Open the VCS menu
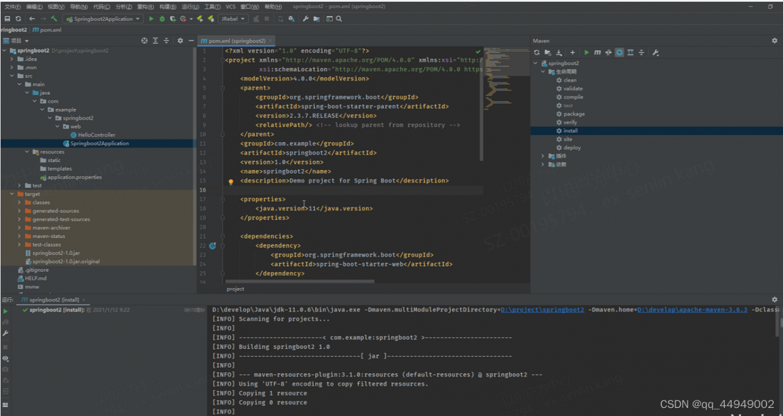The width and height of the screenshot is (783, 416). point(231,7)
